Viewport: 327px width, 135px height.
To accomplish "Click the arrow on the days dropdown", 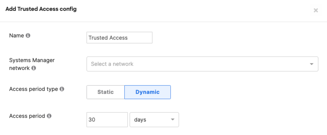I will pos(173,120).
